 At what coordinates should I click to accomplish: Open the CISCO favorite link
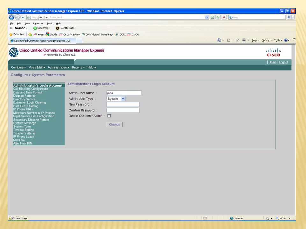tap(133, 34)
